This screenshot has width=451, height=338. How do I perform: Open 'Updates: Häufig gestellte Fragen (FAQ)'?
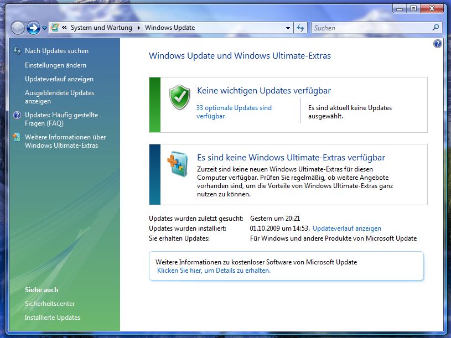pyautogui.click(x=61, y=119)
